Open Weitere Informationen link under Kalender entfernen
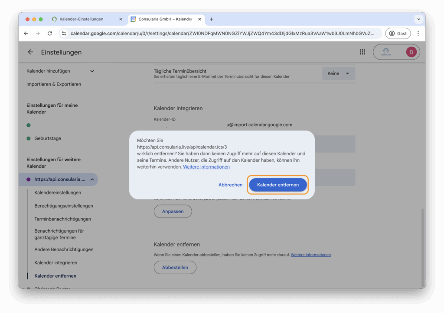 pos(310,255)
